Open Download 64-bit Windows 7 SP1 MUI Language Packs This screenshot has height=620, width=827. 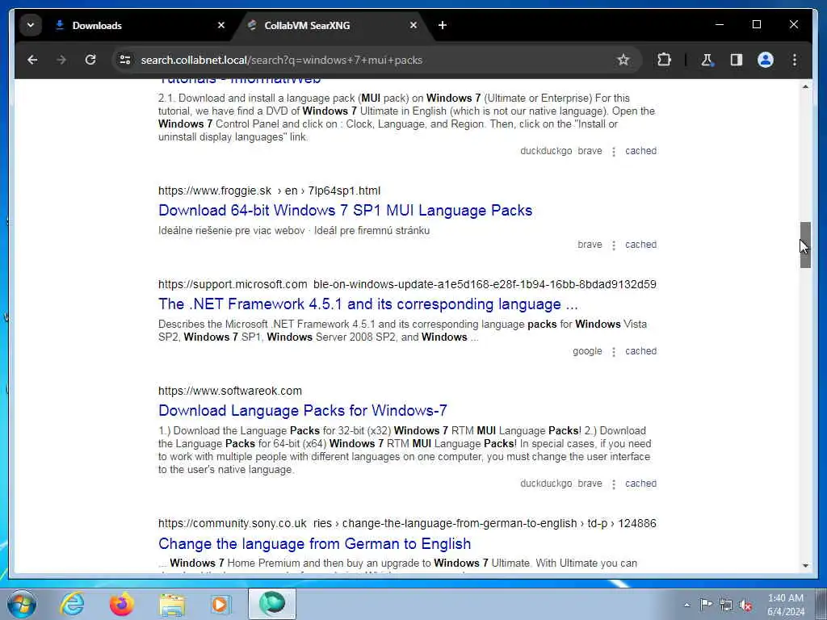coord(346,211)
